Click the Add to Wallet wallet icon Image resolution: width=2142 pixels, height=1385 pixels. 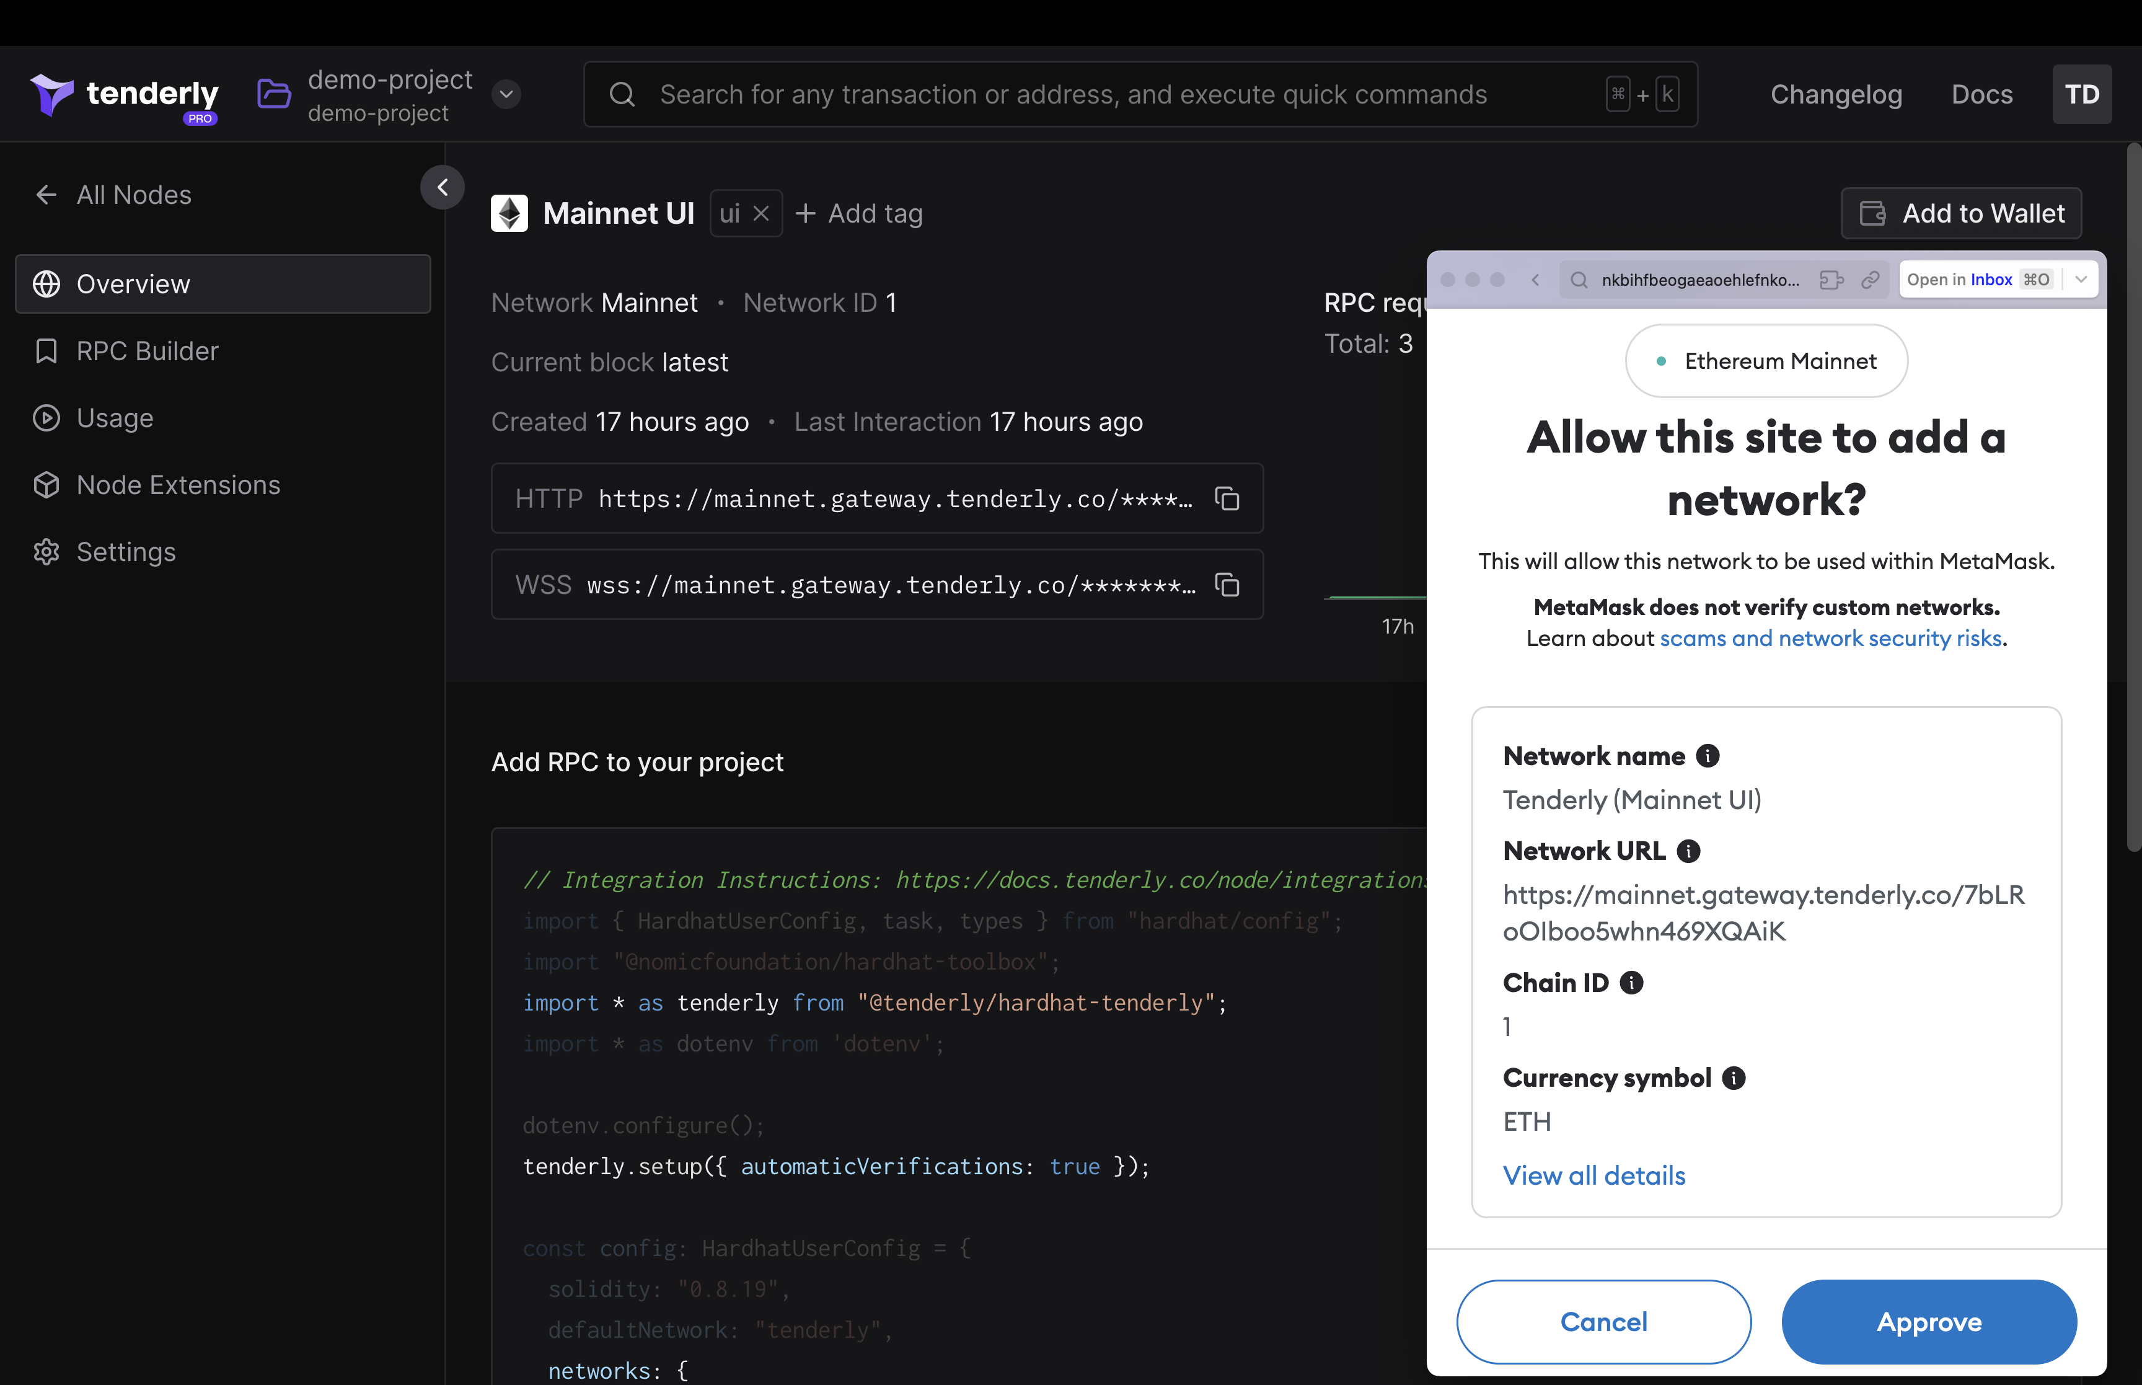click(1872, 213)
